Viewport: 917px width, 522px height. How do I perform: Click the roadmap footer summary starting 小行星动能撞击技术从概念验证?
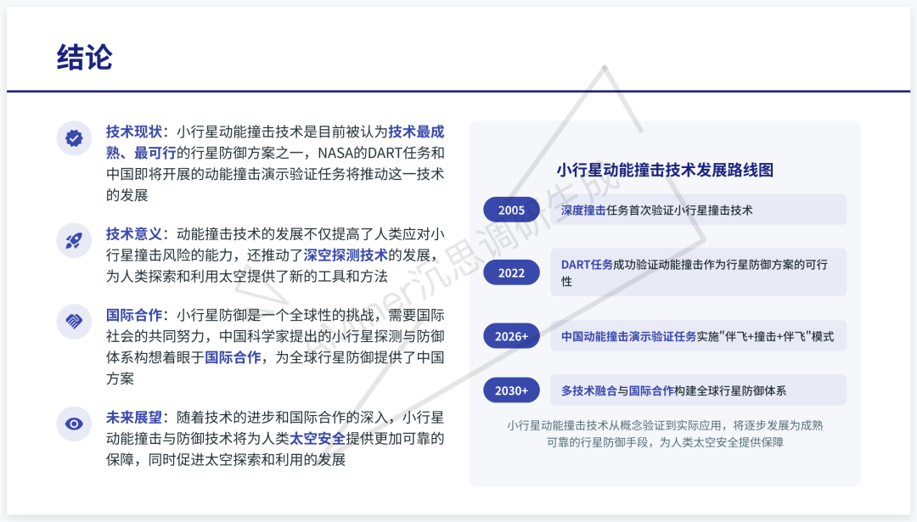coord(665,434)
